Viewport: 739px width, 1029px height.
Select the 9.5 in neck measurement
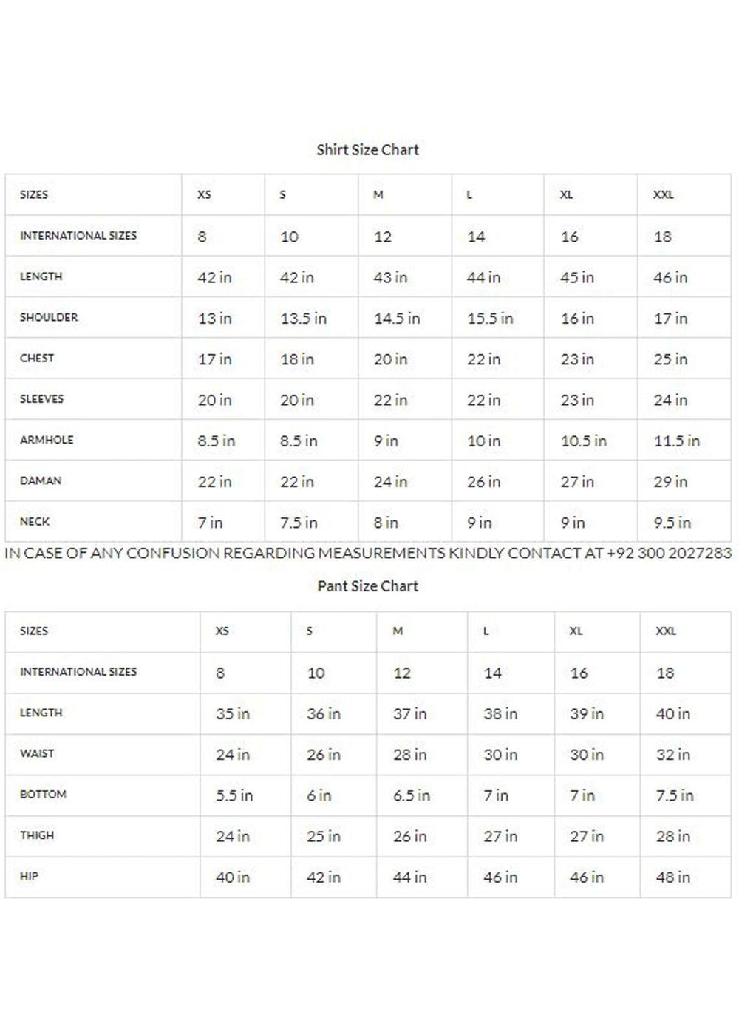672,523
